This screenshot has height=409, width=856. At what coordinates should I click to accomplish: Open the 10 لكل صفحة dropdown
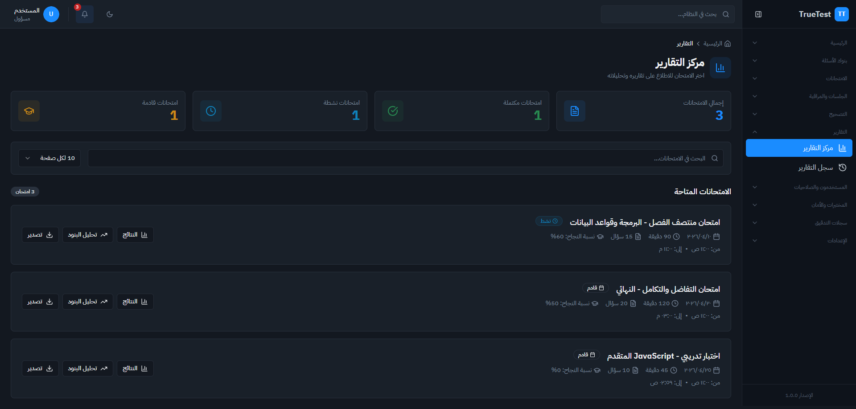(49, 157)
